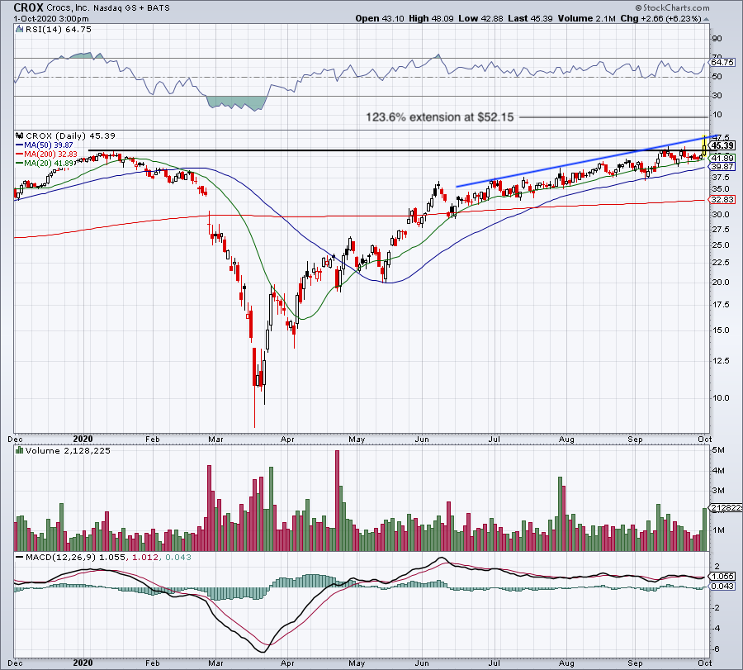
Task: Click the green line marker beside MA(20)
Action: (20, 163)
